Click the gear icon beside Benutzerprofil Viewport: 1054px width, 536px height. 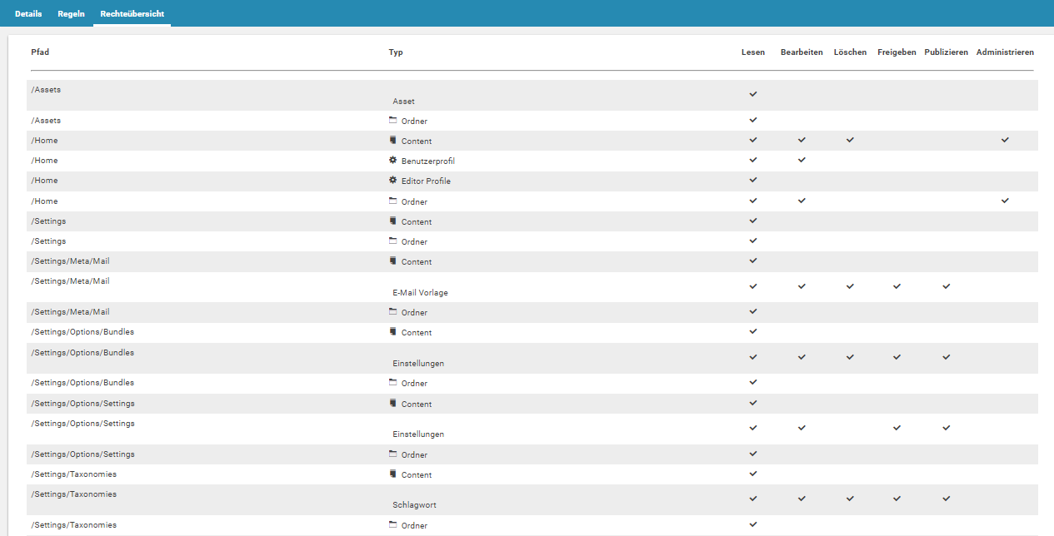392,160
